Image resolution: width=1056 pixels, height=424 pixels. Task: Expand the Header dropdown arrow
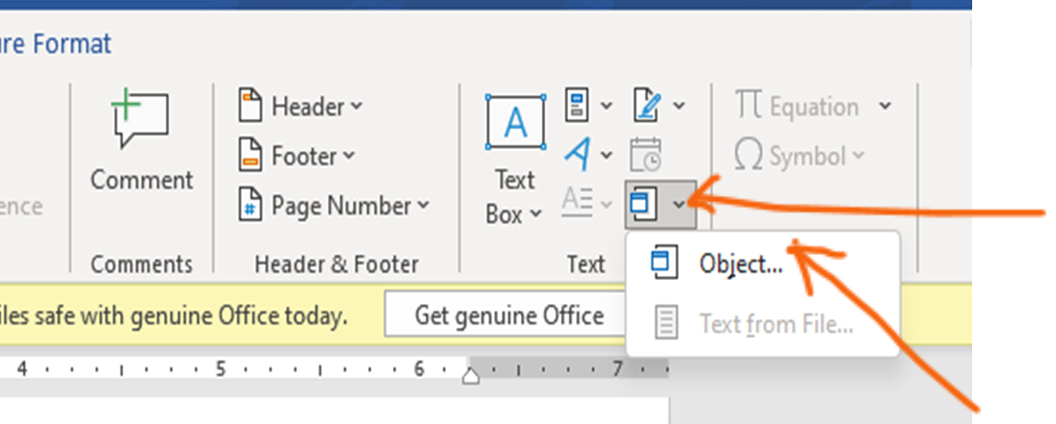(357, 106)
